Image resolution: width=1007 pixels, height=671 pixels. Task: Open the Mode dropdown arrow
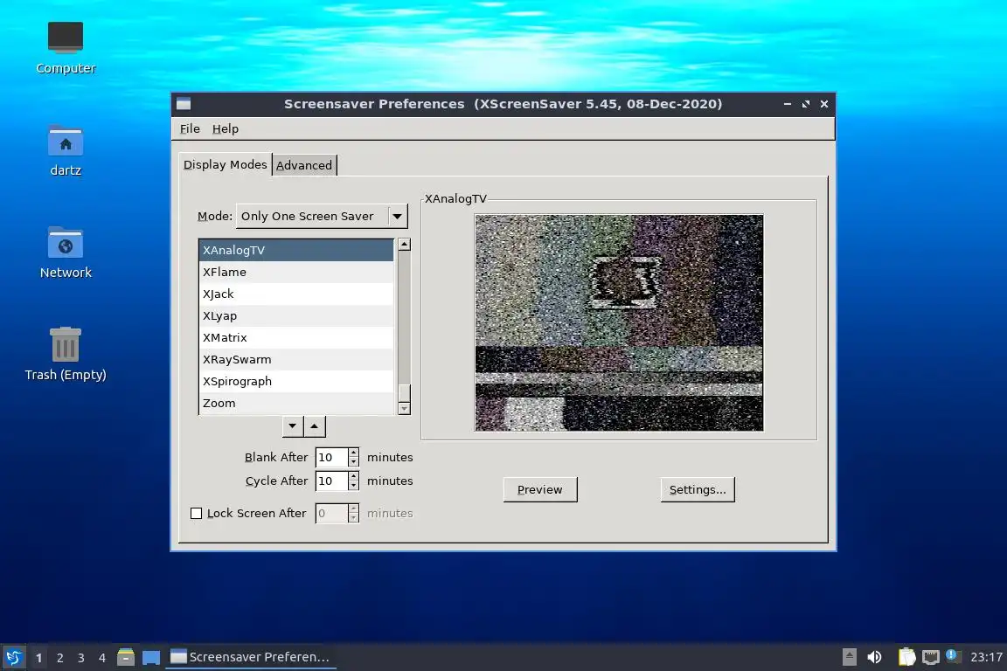click(398, 217)
